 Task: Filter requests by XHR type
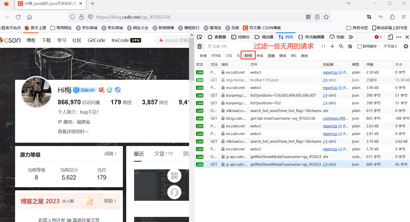pyautogui.click(x=248, y=55)
